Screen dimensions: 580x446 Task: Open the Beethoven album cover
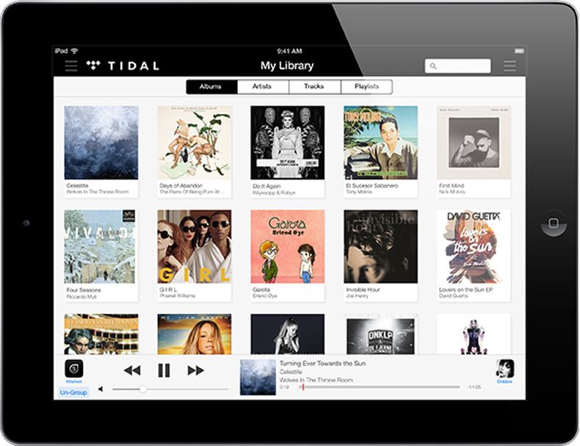(x=101, y=334)
